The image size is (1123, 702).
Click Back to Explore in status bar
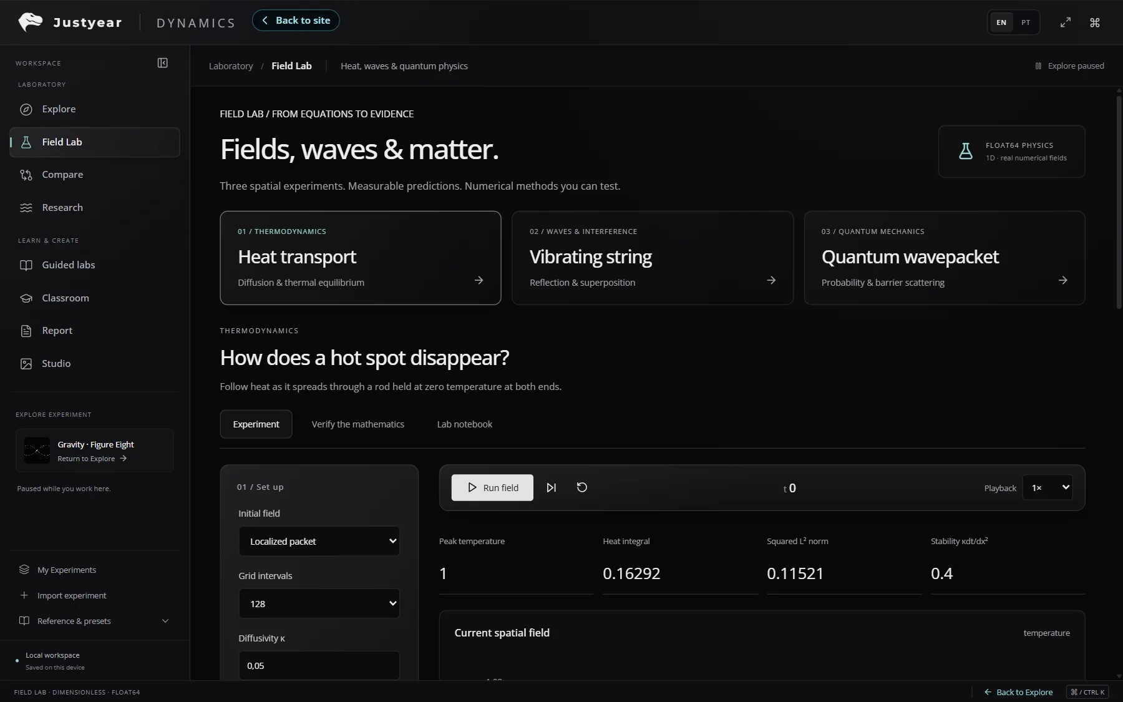[1018, 692]
